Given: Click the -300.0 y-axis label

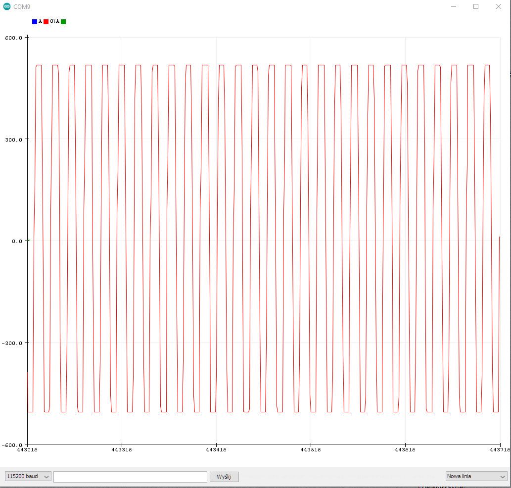Looking at the screenshot, I should point(12,343).
